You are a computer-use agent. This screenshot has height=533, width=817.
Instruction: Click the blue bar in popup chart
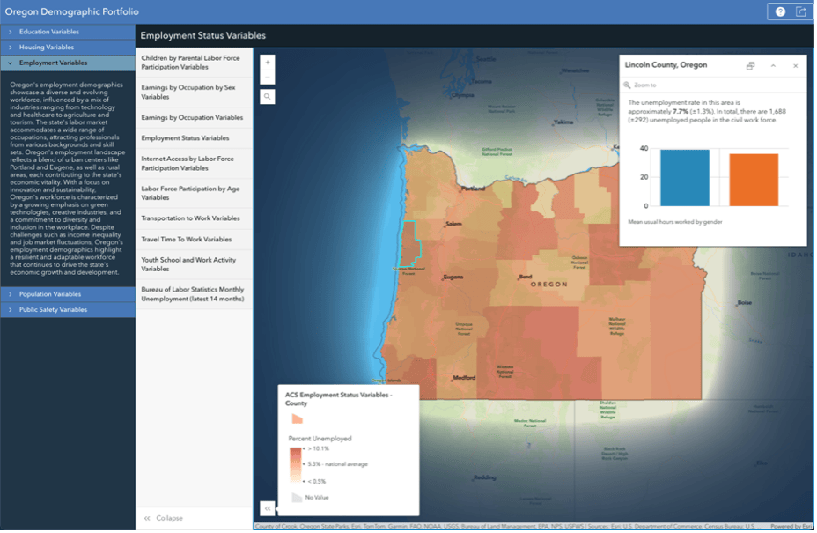[x=686, y=178]
